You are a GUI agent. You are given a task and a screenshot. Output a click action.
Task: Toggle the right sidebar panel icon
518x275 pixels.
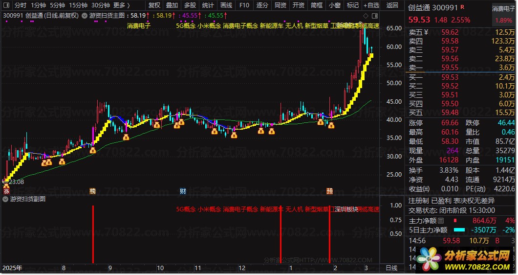click(375, 16)
